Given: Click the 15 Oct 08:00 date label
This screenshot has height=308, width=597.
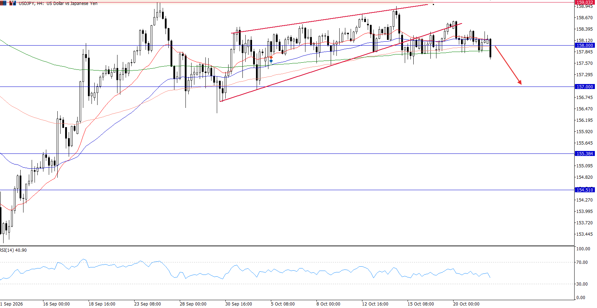Looking at the screenshot, I should (x=421, y=304).
